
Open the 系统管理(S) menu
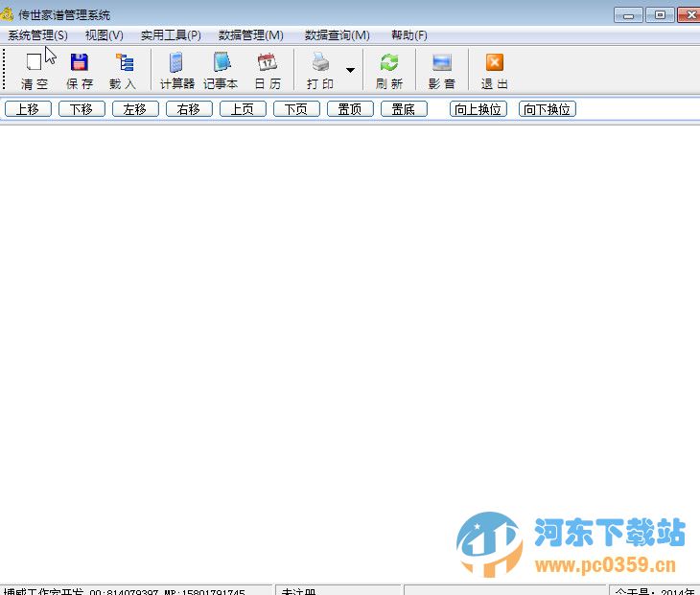[x=37, y=35]
